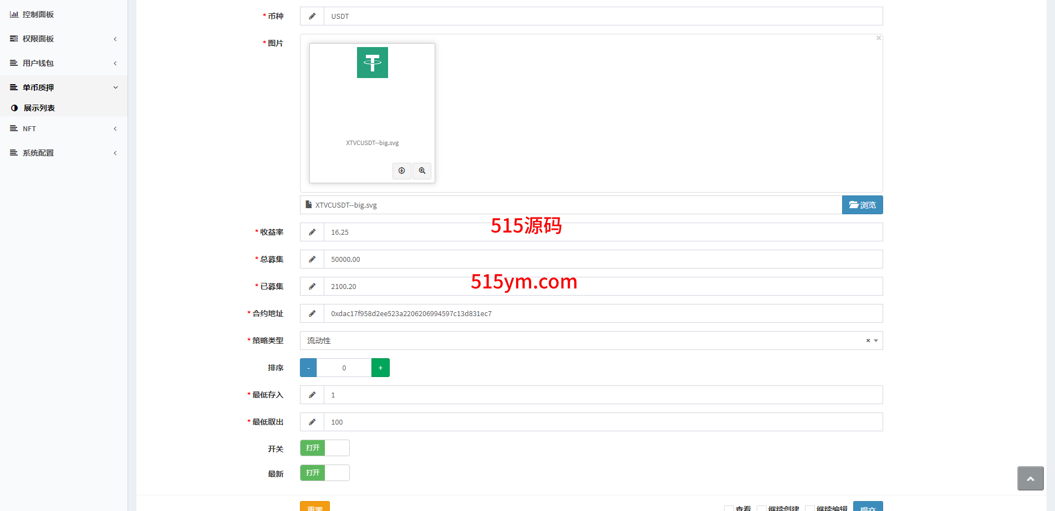Expand the 系统配置 sidebar section
This screenshot has height=511, width=1055.
pyautogui.click(x=64, y=153)
